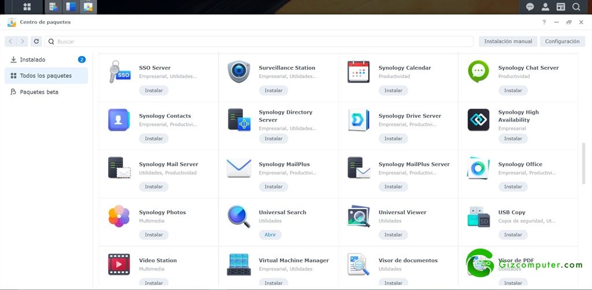Open the user account icon in taskbar
Image resolution: width=592 pixels, height=290 pixels.
click(545, 7)
